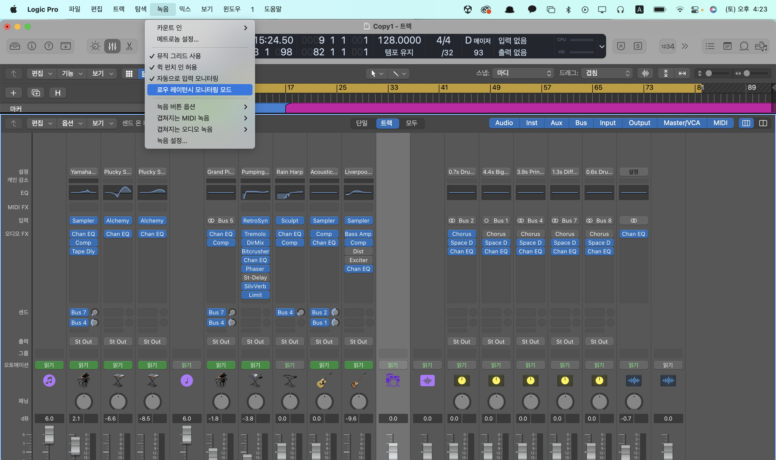Open the 스냅 마디 dropdown
This screenshot has width=776, height=460.
523,73
